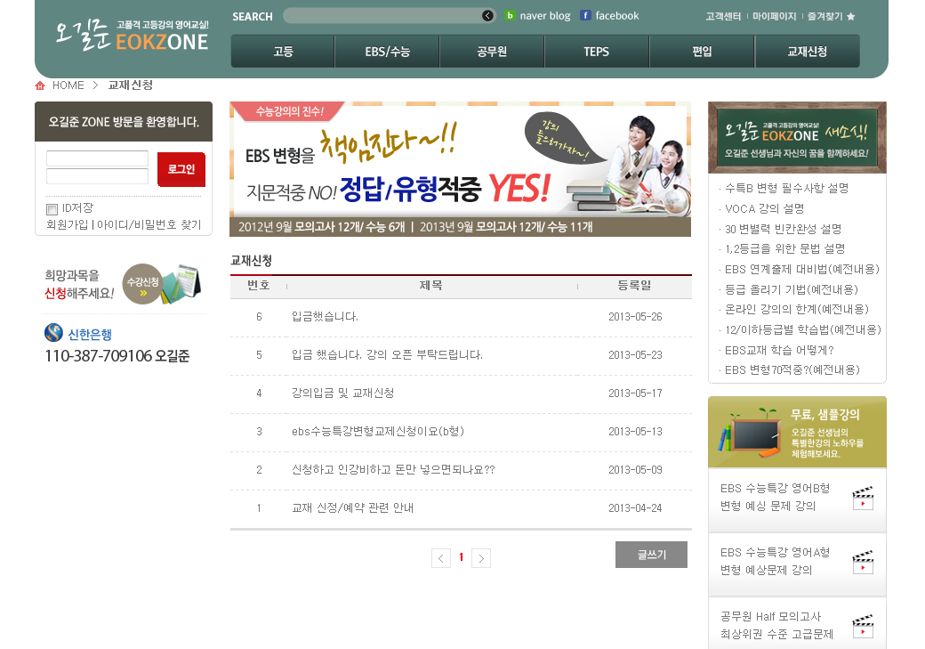Click the 수강신청 round badge icon
The image size is (925, 649).
click(x=142, y=283)
